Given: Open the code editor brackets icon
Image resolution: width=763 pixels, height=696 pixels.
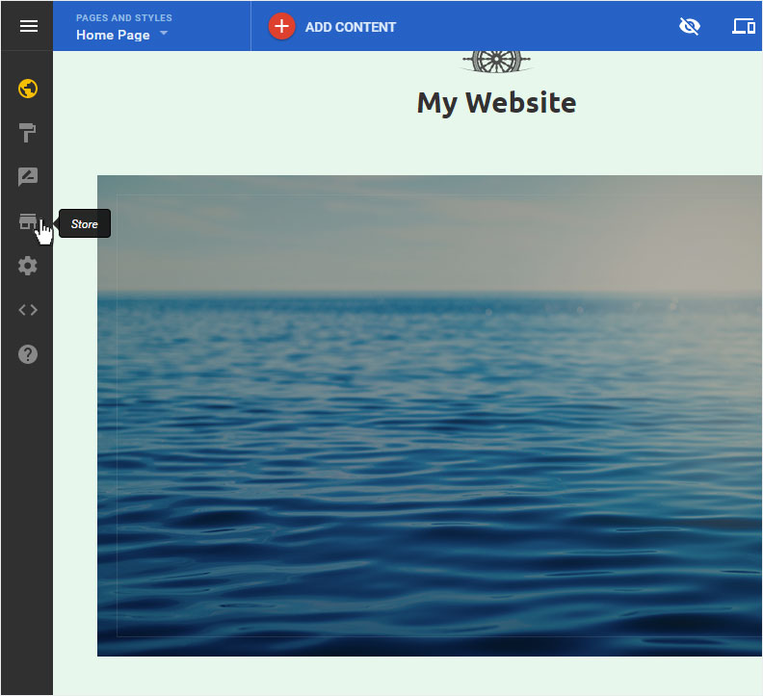Looking at the screenshot, I should [x=28, y=310].
